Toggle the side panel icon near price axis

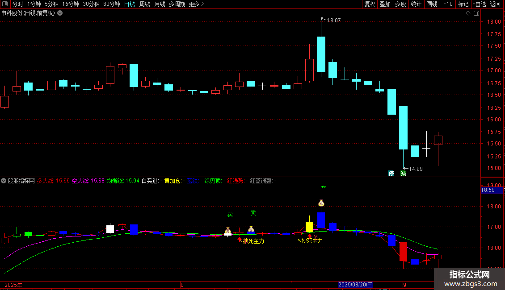point(476,13)
